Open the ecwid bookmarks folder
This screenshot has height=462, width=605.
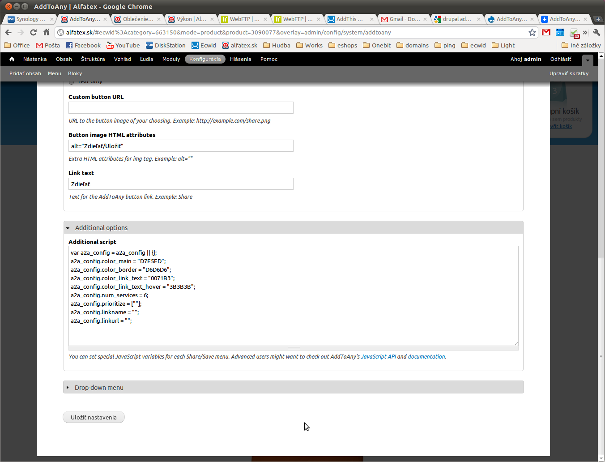tap(473, 45)
